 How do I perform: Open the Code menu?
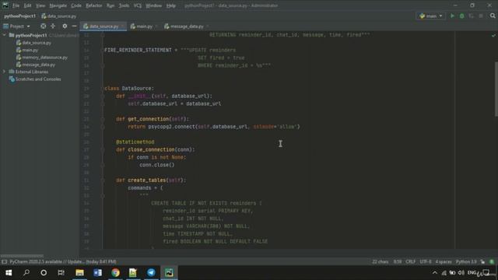click(x=76, y=5)
